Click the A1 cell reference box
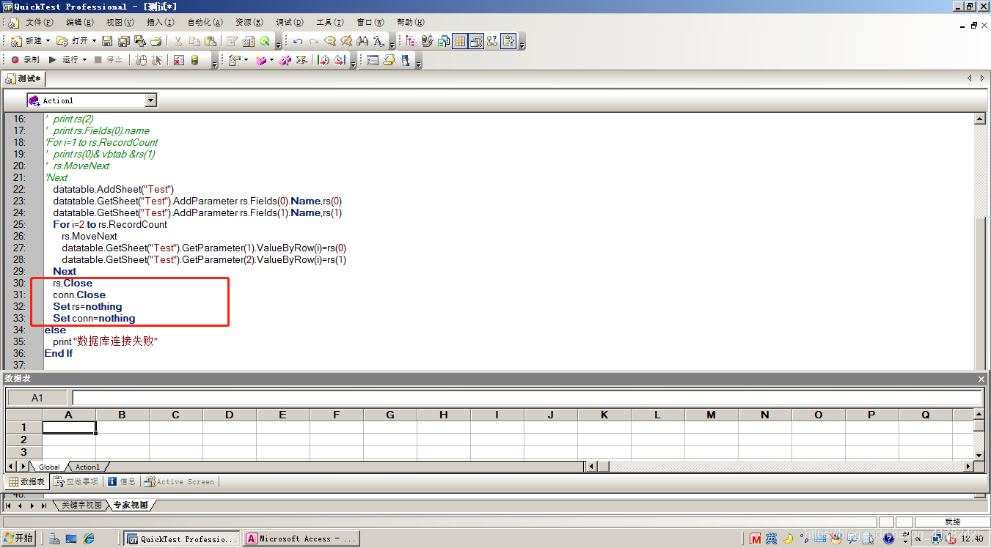This screenshot has height=548, width=991. coord(37,398)
